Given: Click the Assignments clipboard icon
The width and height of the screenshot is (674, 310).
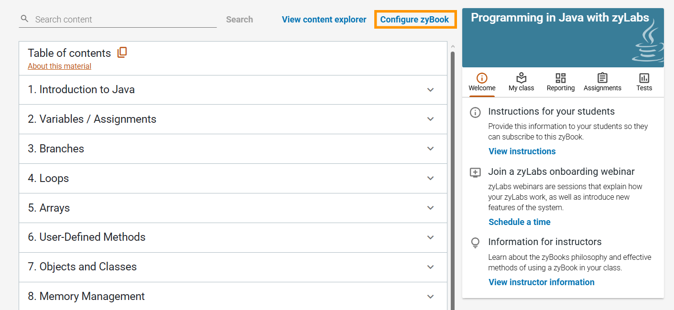Looking at the screenshot, I should click(x=602, y=78).
